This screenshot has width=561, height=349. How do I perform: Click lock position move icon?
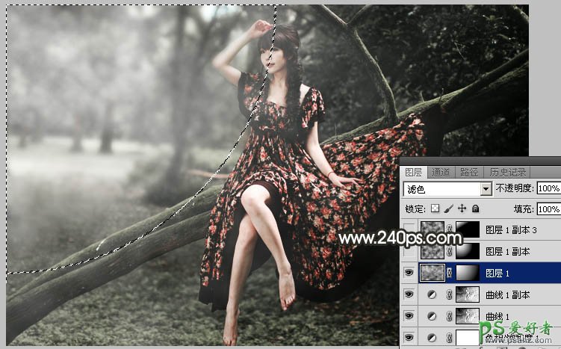coord(462,209)
